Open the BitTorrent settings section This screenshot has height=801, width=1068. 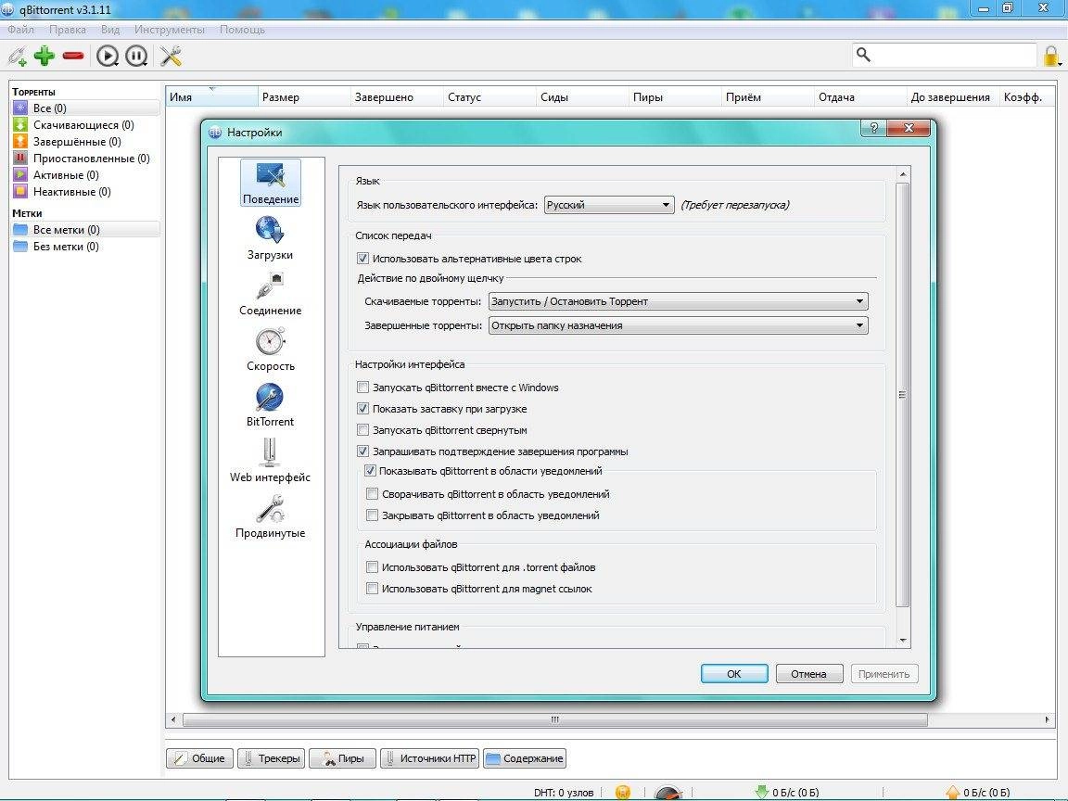pyautogui.click(x=271, y=405)
